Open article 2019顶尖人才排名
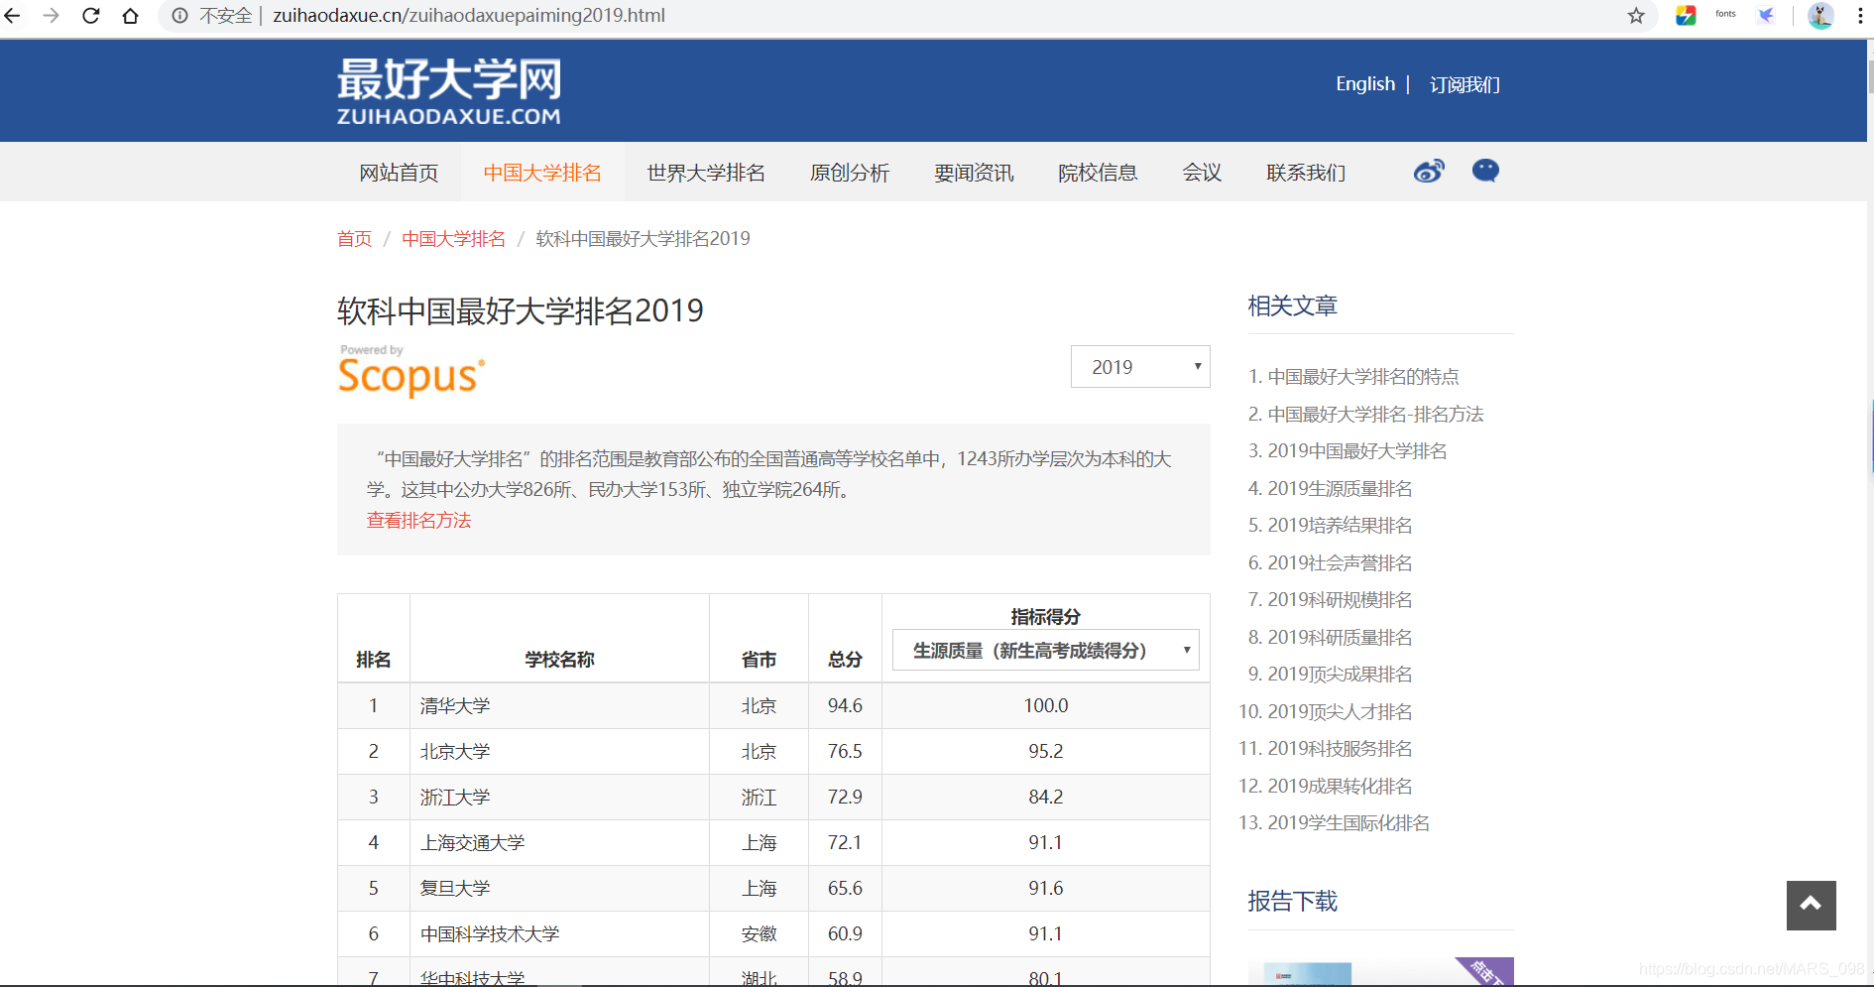 [1340, 712]
